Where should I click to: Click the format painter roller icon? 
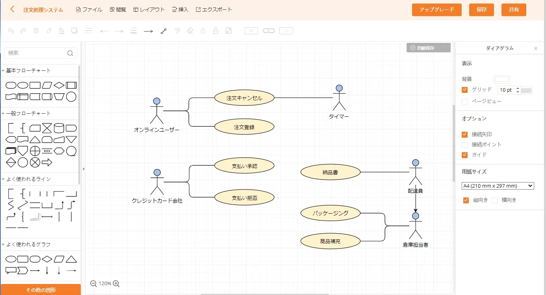click(x=177, y=31)
